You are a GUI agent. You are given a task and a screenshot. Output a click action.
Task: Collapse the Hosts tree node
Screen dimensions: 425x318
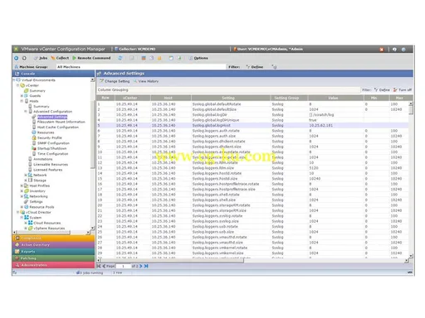click(x=22, y=101)
